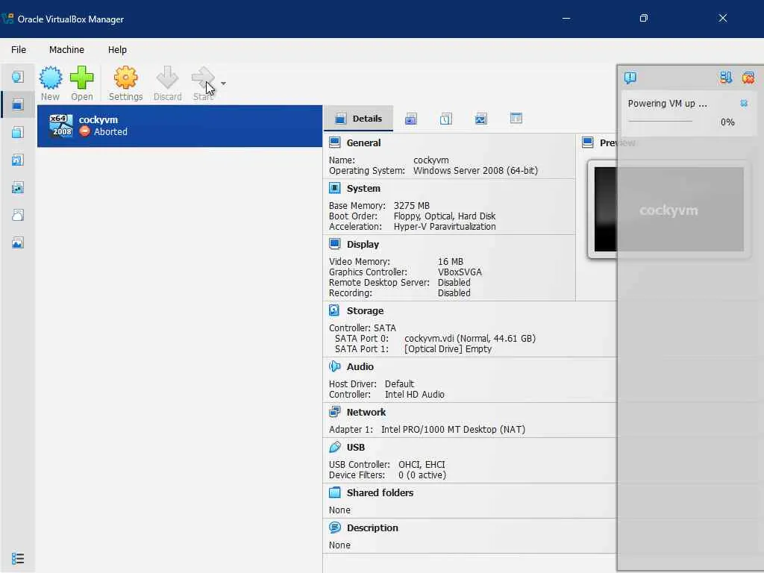This screenshot has height=573, width=764.
Task: Select the cockyvm machine in the list
Action: point(180,125)
